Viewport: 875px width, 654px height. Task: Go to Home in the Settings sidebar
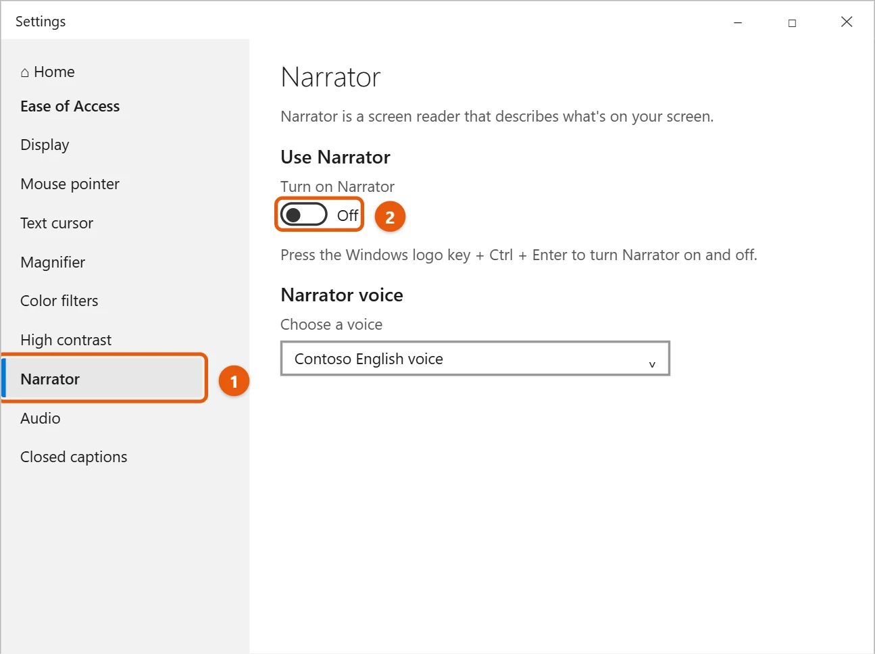47,72
